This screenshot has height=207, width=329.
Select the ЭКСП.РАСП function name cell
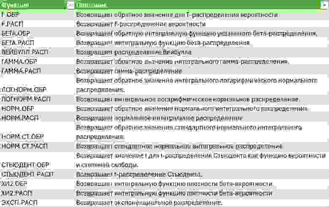tap(19, 203)
